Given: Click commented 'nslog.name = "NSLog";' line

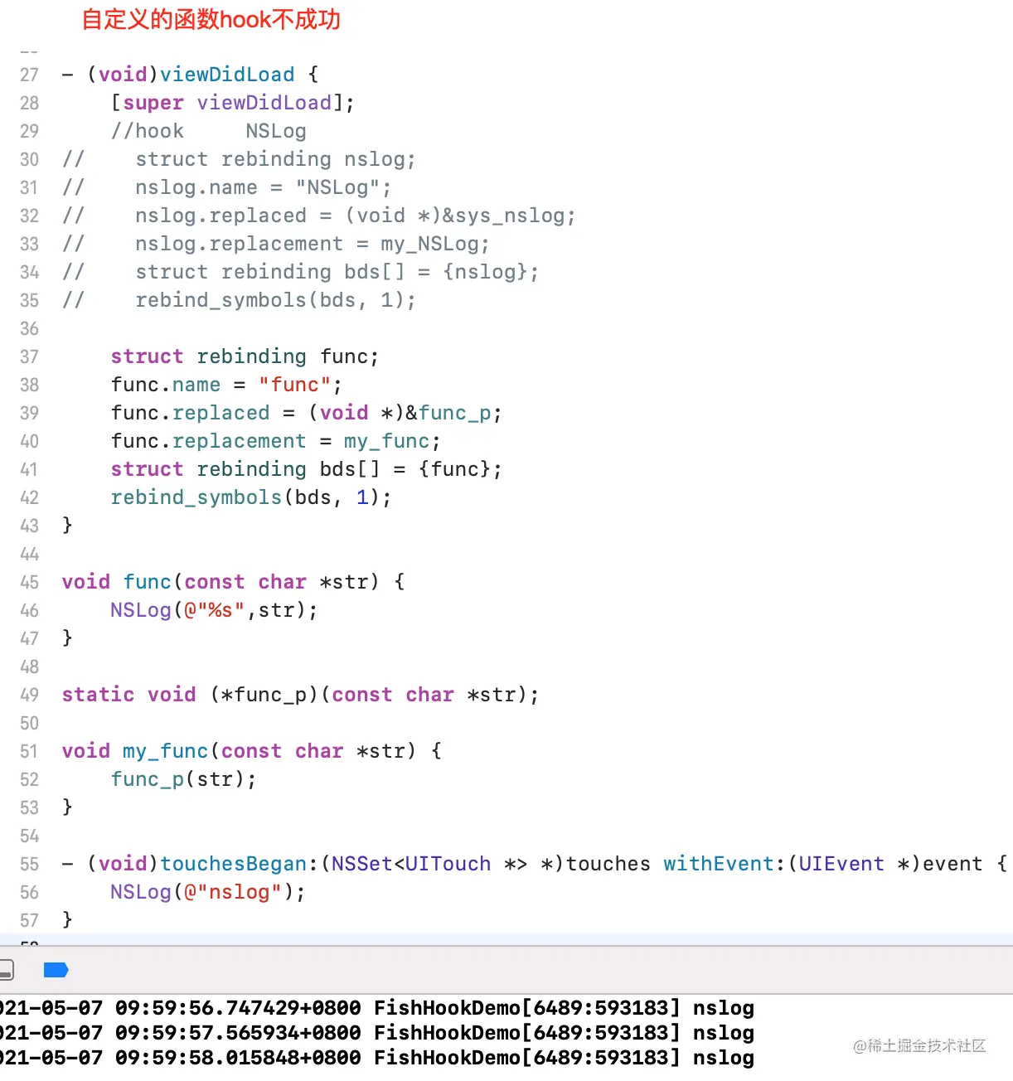Looking at the screenshot, I should [x=264, y=187].
